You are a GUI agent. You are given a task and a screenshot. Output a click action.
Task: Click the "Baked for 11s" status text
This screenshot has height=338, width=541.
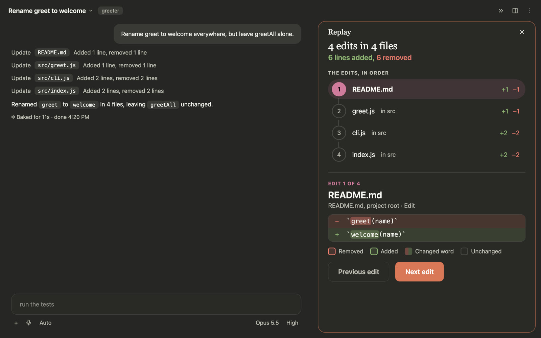[x=50, y=117]
